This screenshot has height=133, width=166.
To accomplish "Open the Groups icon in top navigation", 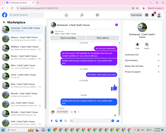I will click(97, 15).
